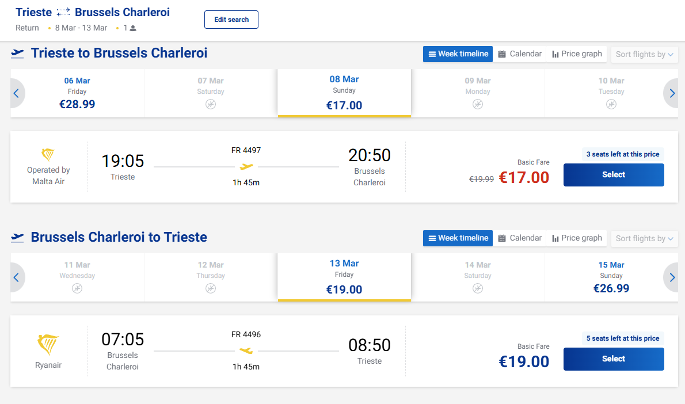Choose 15 Mar Sunday €26.99 date
The height and width of the screenshot is (404, 685).
click(611, 277)
